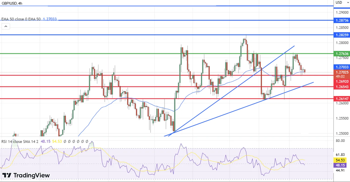Open the USD currency dropdown

coord(342,3)
